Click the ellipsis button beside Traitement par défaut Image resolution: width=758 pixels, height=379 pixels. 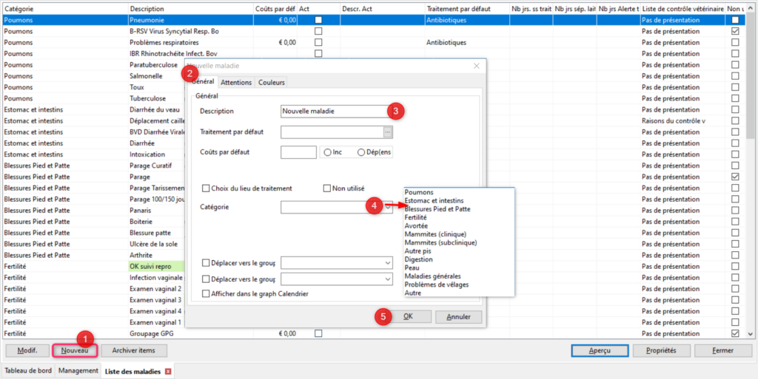point(387,132)
